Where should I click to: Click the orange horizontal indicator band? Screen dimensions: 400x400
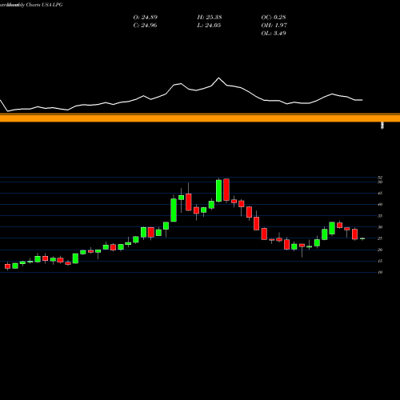tap(200, 118)
